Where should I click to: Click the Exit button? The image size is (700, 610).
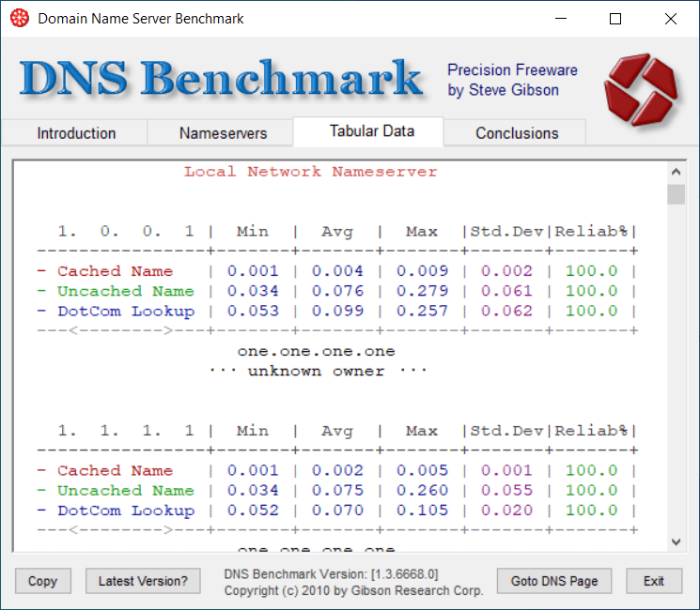(654, 581)
